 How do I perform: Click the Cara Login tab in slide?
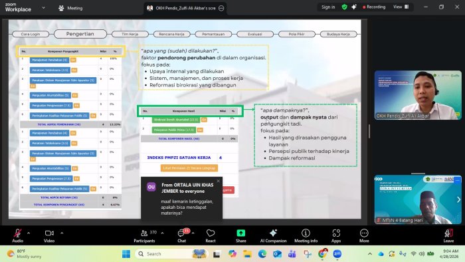pos(31,34)
